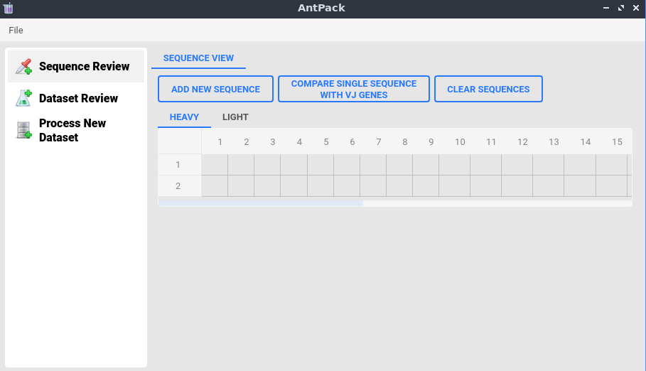Select column header 1 in the table
Image resolution: width=646 pixels, height=371 pixels.
(215, 142)
